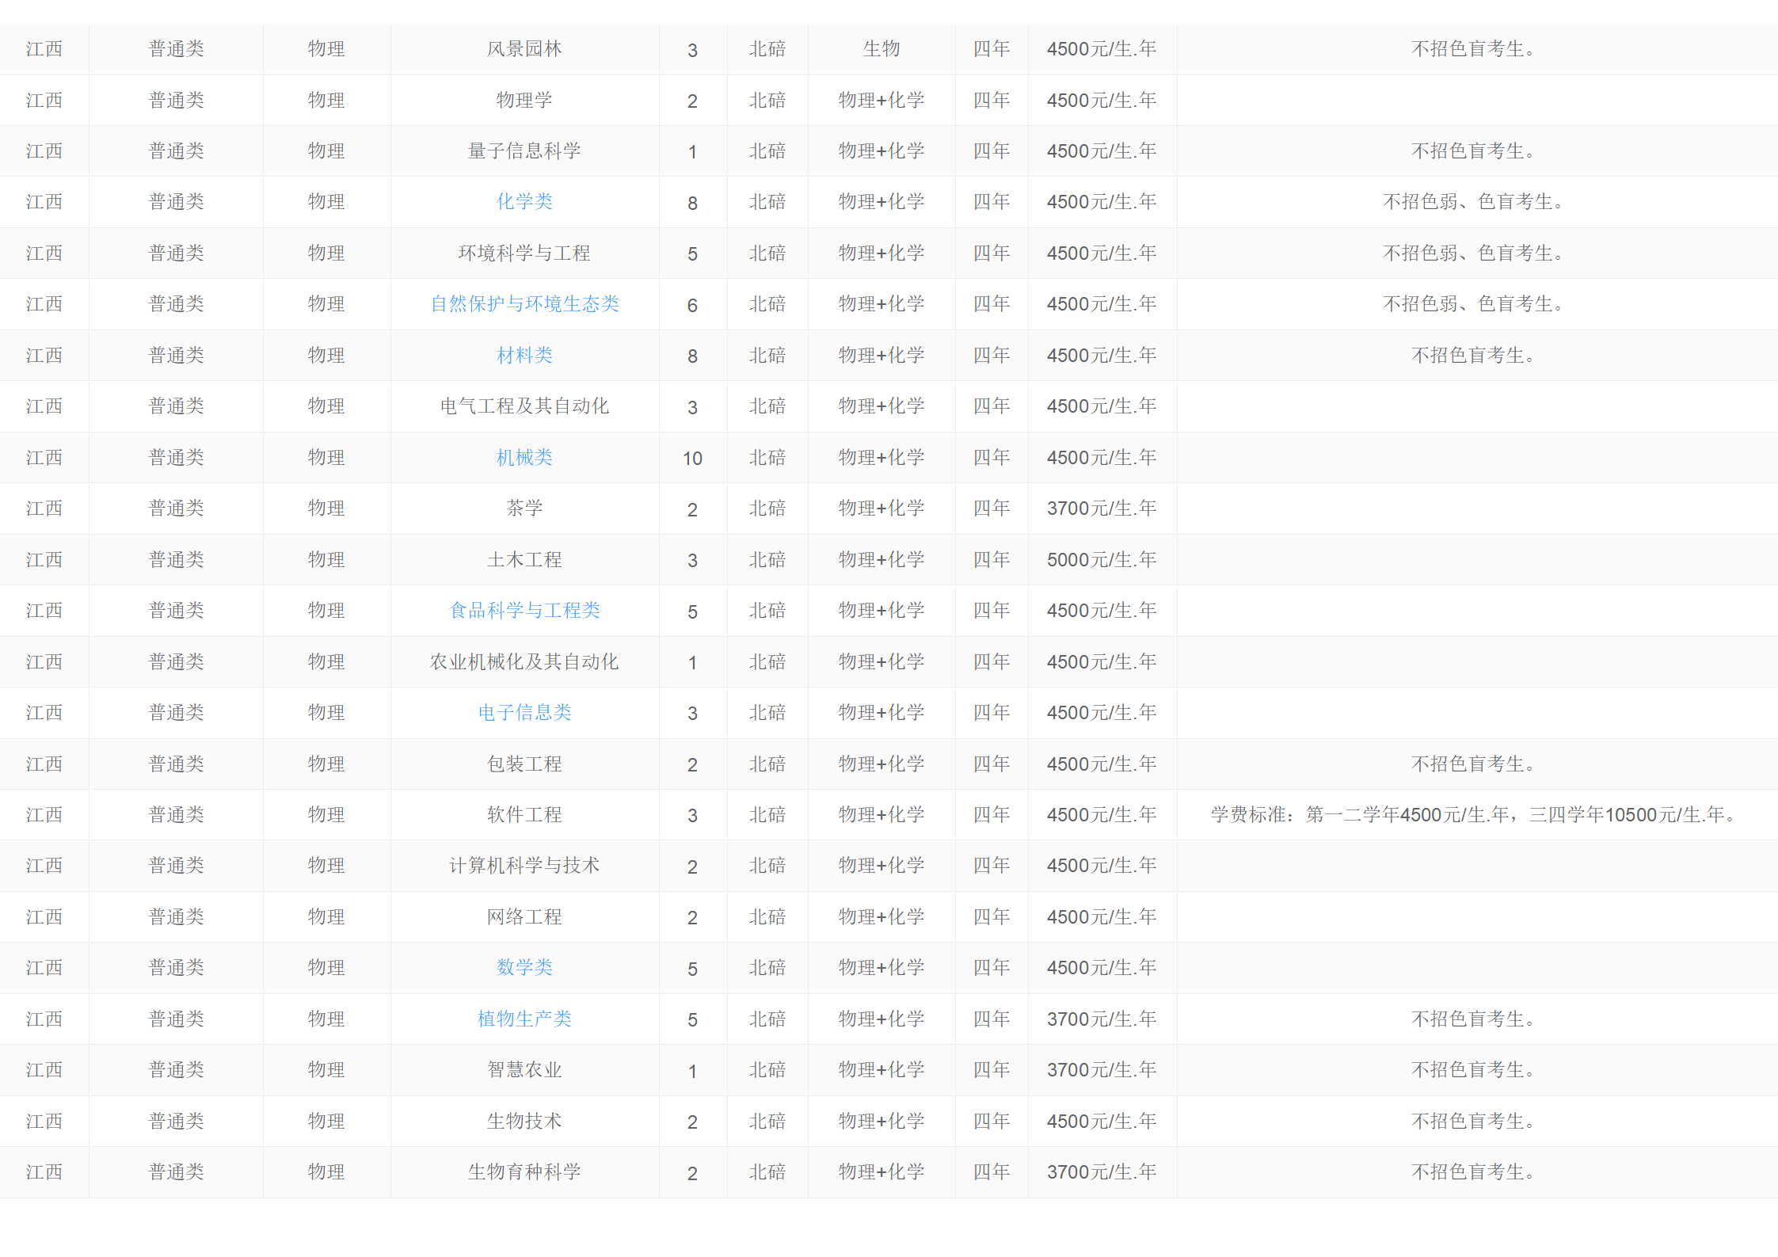Screen dimensions: 1778x1257
Task: Select the 风景园林 major cell
Action: (524, 49)
